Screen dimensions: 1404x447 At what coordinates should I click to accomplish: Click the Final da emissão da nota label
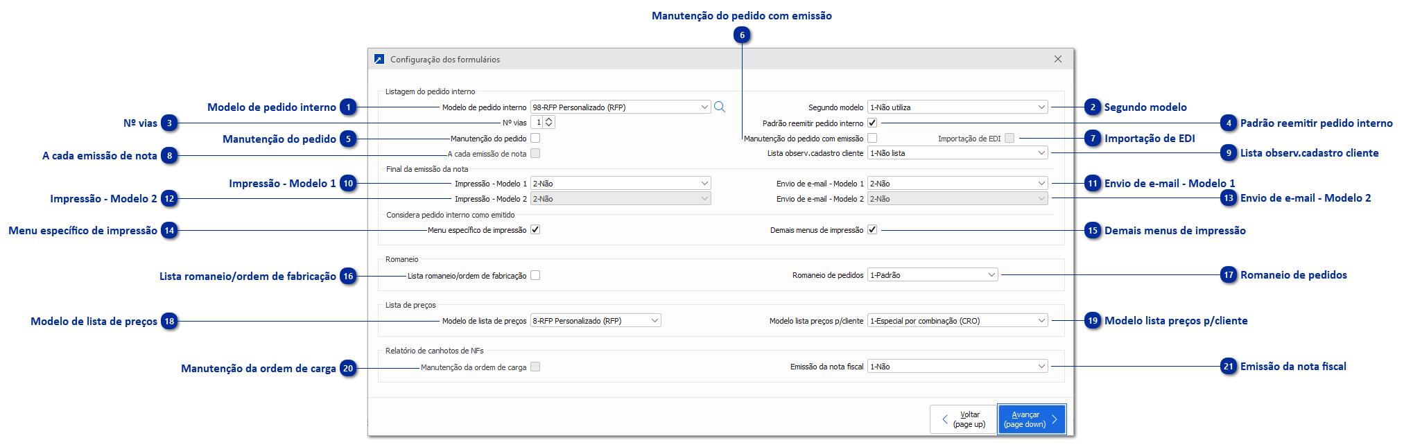click(x=427, y=169)
